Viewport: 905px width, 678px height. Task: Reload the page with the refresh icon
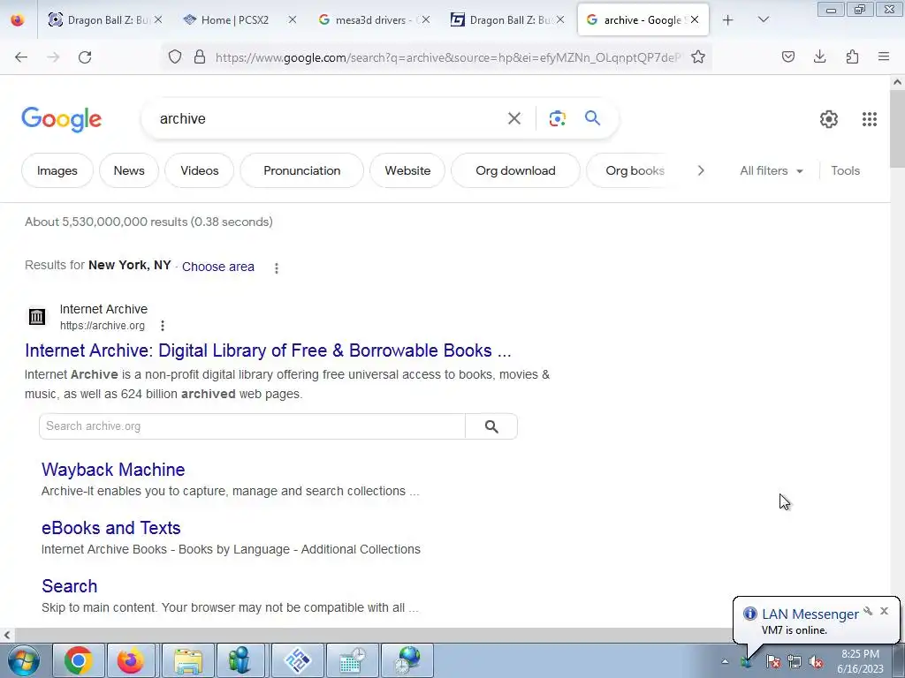click(85, 56)
